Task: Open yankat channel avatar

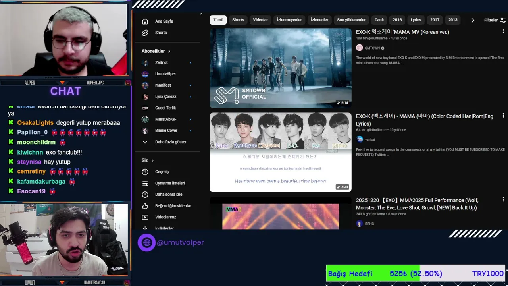Action: [359, 139]
